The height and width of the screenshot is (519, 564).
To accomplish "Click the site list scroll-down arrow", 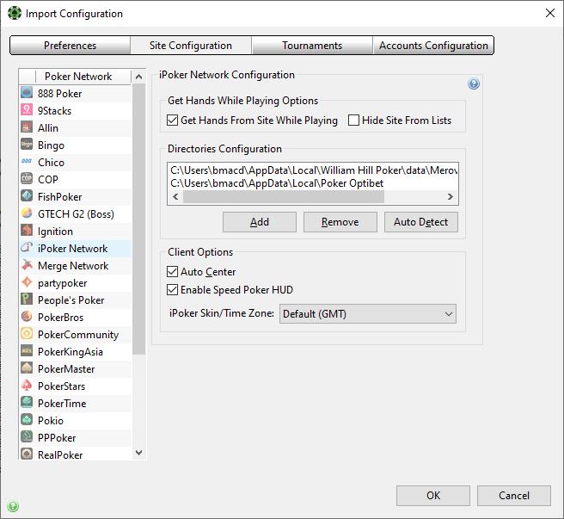I will [138, 453].
